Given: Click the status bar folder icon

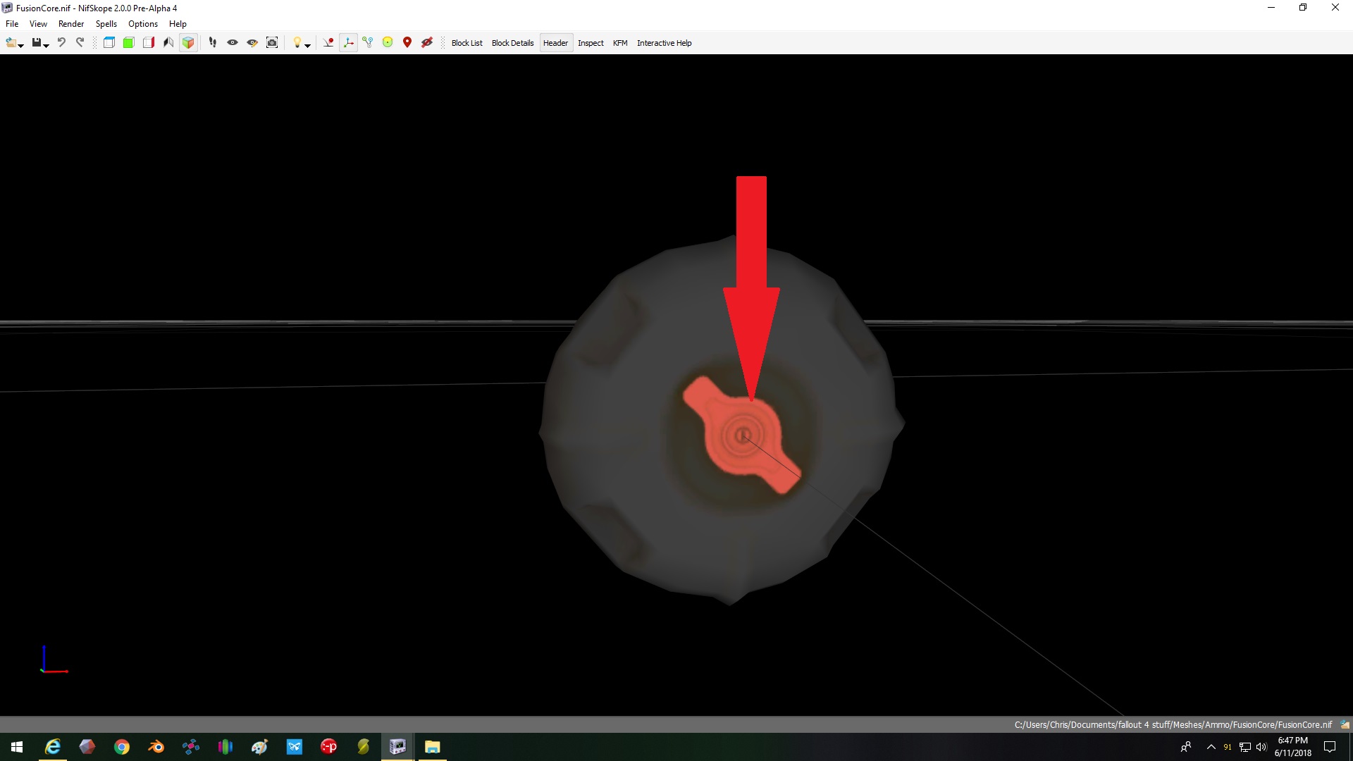Looking at the screenshot, I should pyautogui.click(x=1345, y=724).
